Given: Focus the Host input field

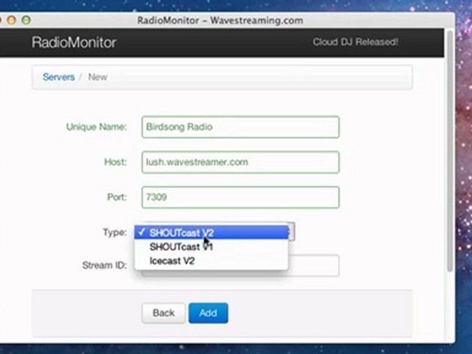Looking at the screenshot, I should tap(240, 162).
